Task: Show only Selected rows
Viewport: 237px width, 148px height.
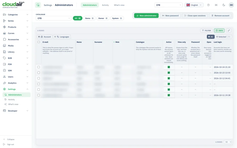Action: pos(221,37)
